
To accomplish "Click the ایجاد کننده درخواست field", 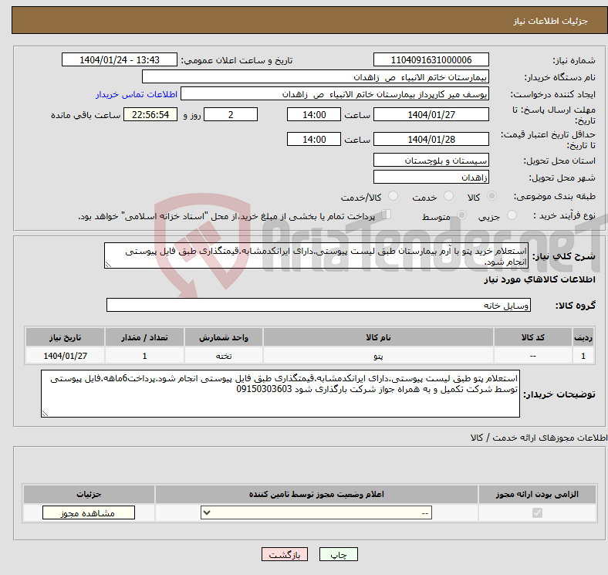I will [335, 94].
